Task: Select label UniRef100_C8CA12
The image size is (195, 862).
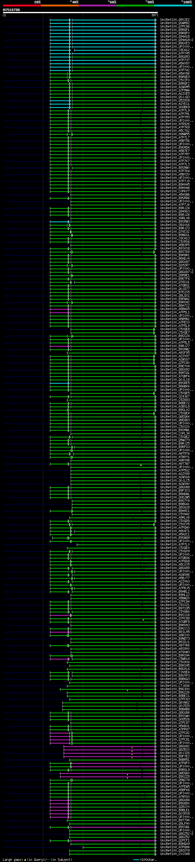Action: pyautogui.click(x=175, y=50)
